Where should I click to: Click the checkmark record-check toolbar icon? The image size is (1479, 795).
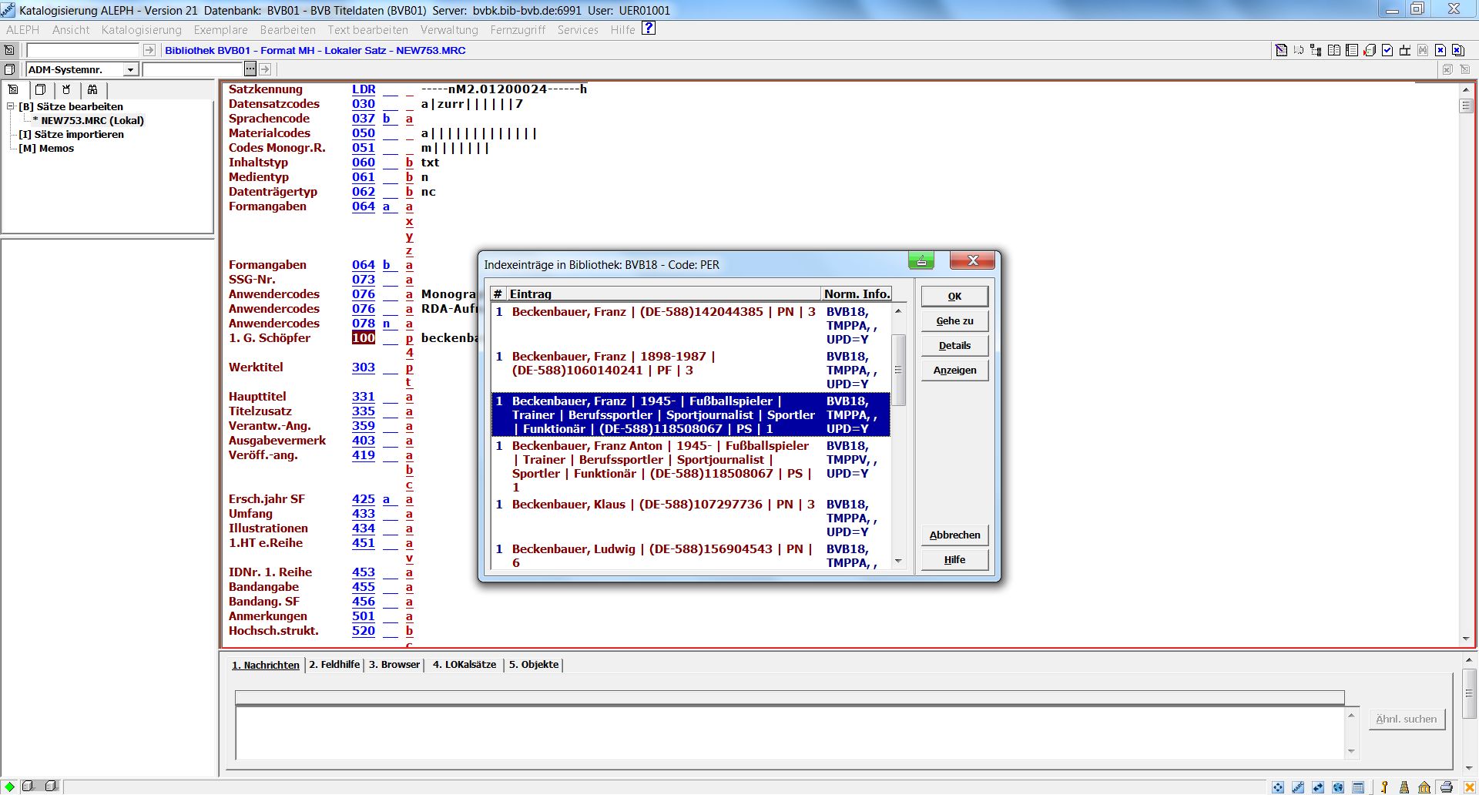1387,50
